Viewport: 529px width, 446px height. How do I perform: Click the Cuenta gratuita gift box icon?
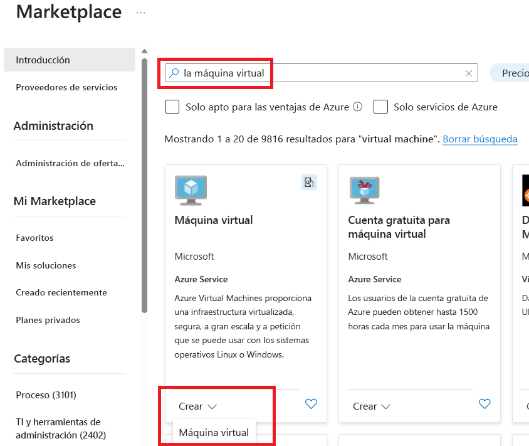364,190
